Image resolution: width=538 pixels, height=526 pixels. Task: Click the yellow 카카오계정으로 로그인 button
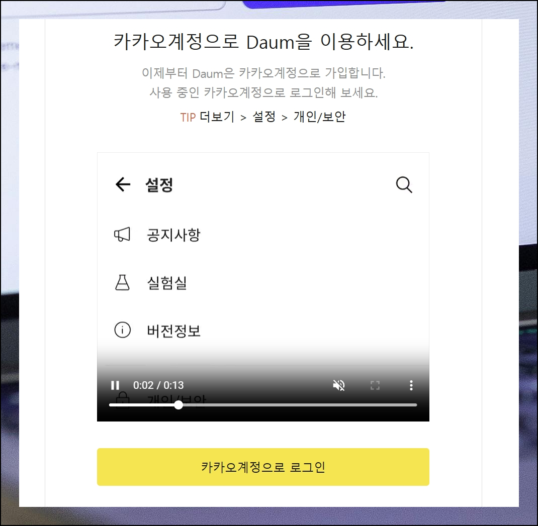tap(263, 467)
